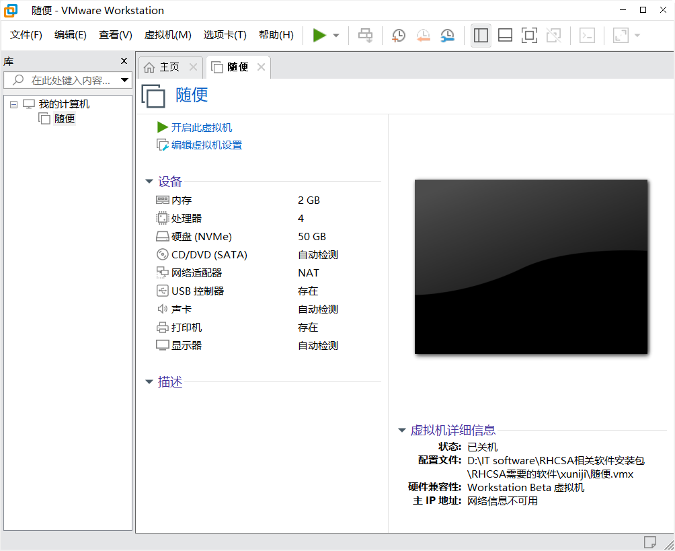Click the CD/DVD (SATA) device row
This screenshot has height=551, width=675.
coord(247,254)
